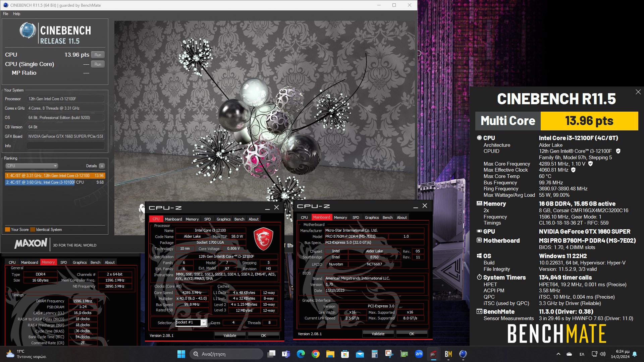Switch to CPU tab in right CPU-Z window
The height and width of the screenshot is (362, 644).
(304, 217)
